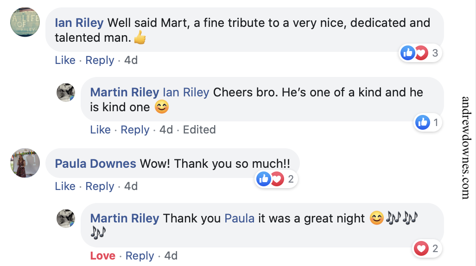Image resolution: width=476 pixels, height=266 pixels.
Task: Toggle Love on Martin's 'great night' reply
Action: [102, 256]
